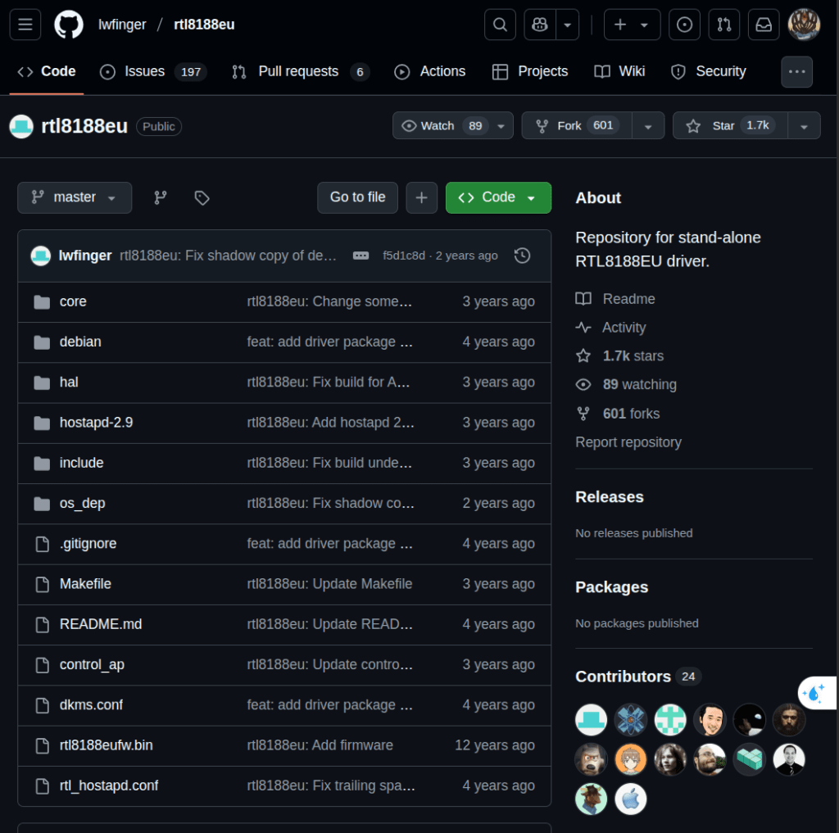Open the Fork options dropdown arrow

click(648, 125)
